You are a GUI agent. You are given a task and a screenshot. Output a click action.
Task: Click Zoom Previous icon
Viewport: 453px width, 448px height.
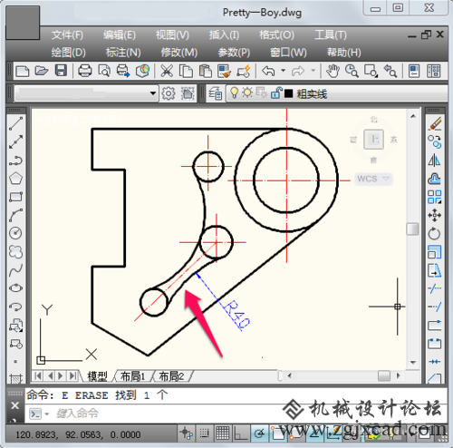point(390,72)
